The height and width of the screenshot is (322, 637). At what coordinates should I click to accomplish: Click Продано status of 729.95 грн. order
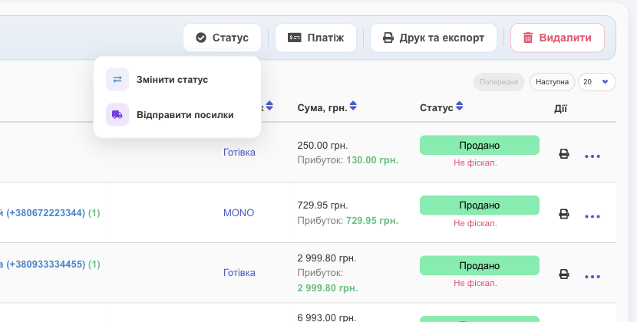tap(480, 205)
